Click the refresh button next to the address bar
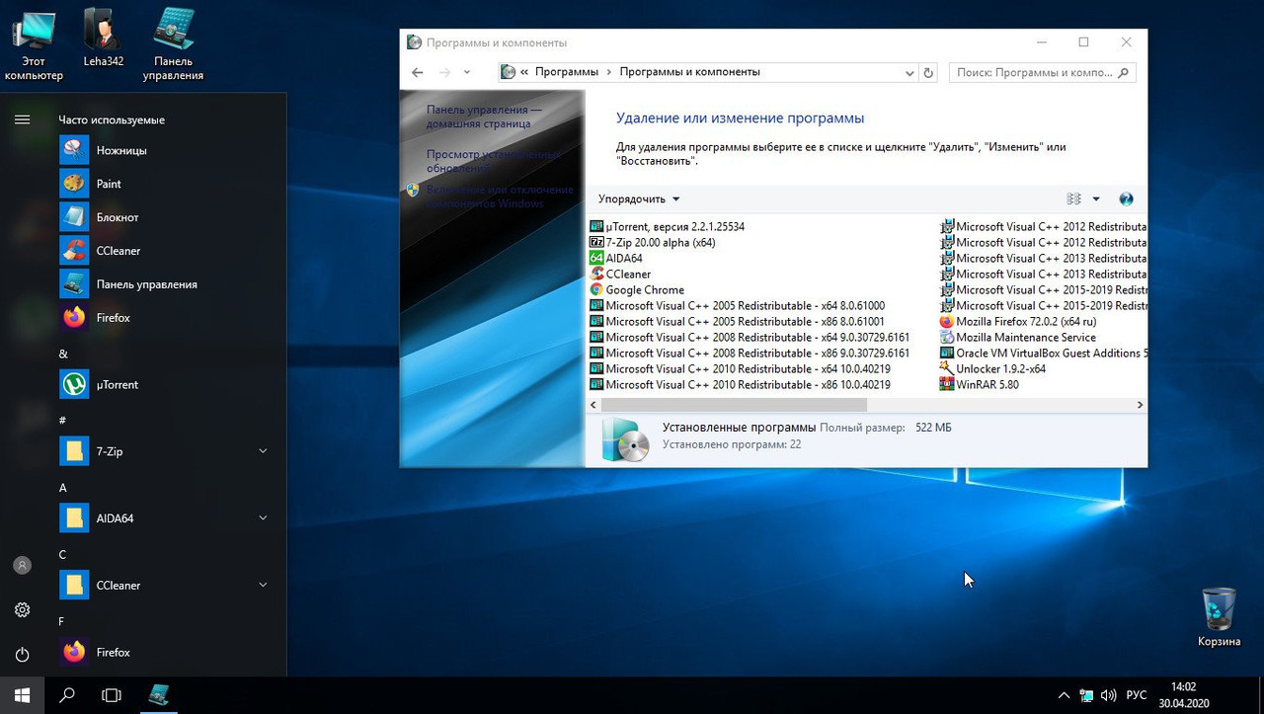 (928, 72)
